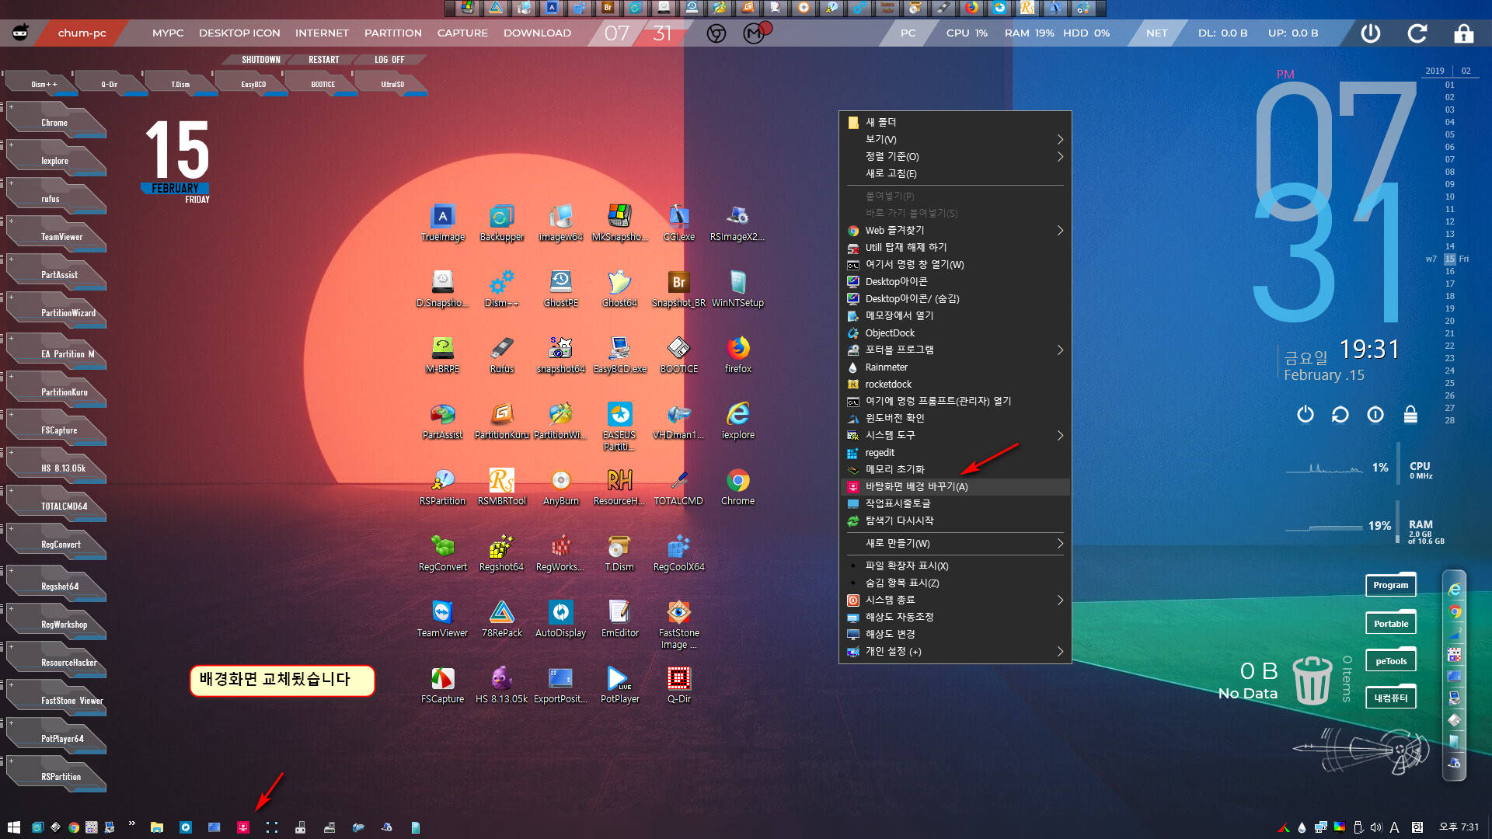Open Snapshot_BR desktop icon
Screen dimensions: 1492x839
coord(678,289)
